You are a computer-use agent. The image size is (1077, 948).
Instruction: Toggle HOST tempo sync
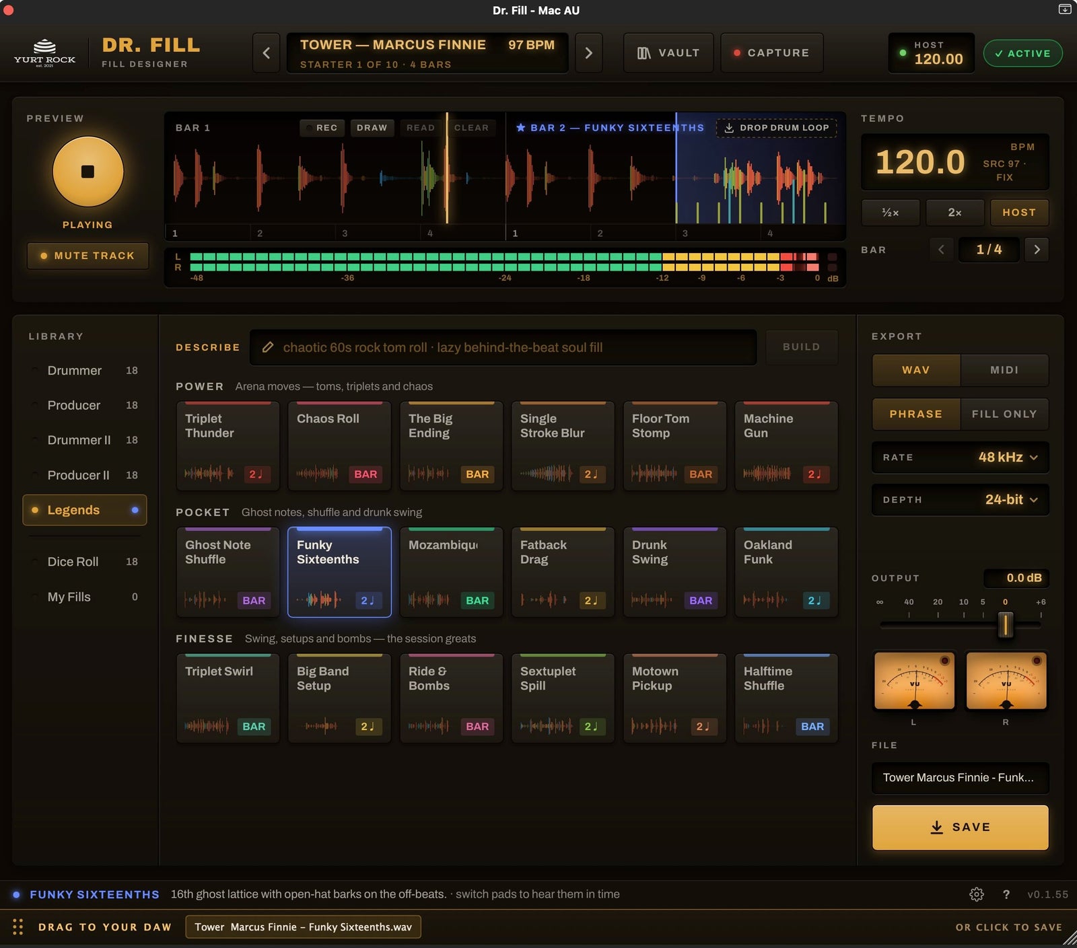1019,213
